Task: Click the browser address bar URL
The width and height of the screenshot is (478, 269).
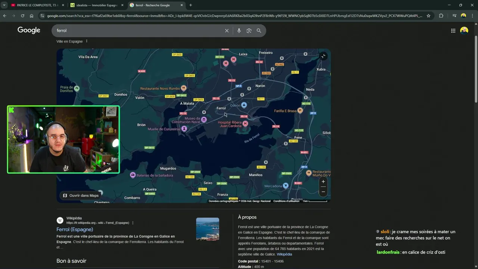Action: point(235,16)
